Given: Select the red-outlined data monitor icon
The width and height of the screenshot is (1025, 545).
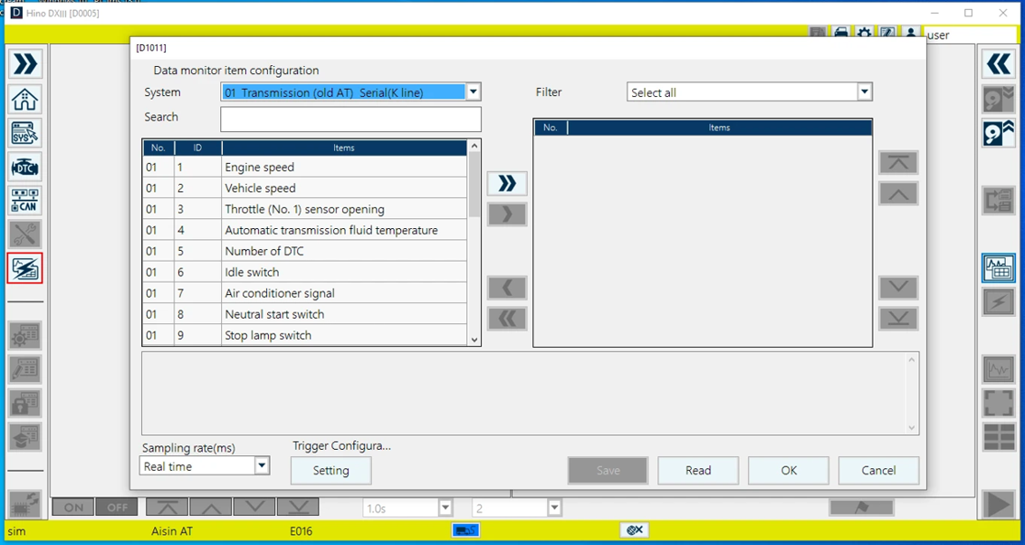Looking at the screenshot, I should pyautogui.click(x=24, y=268).
